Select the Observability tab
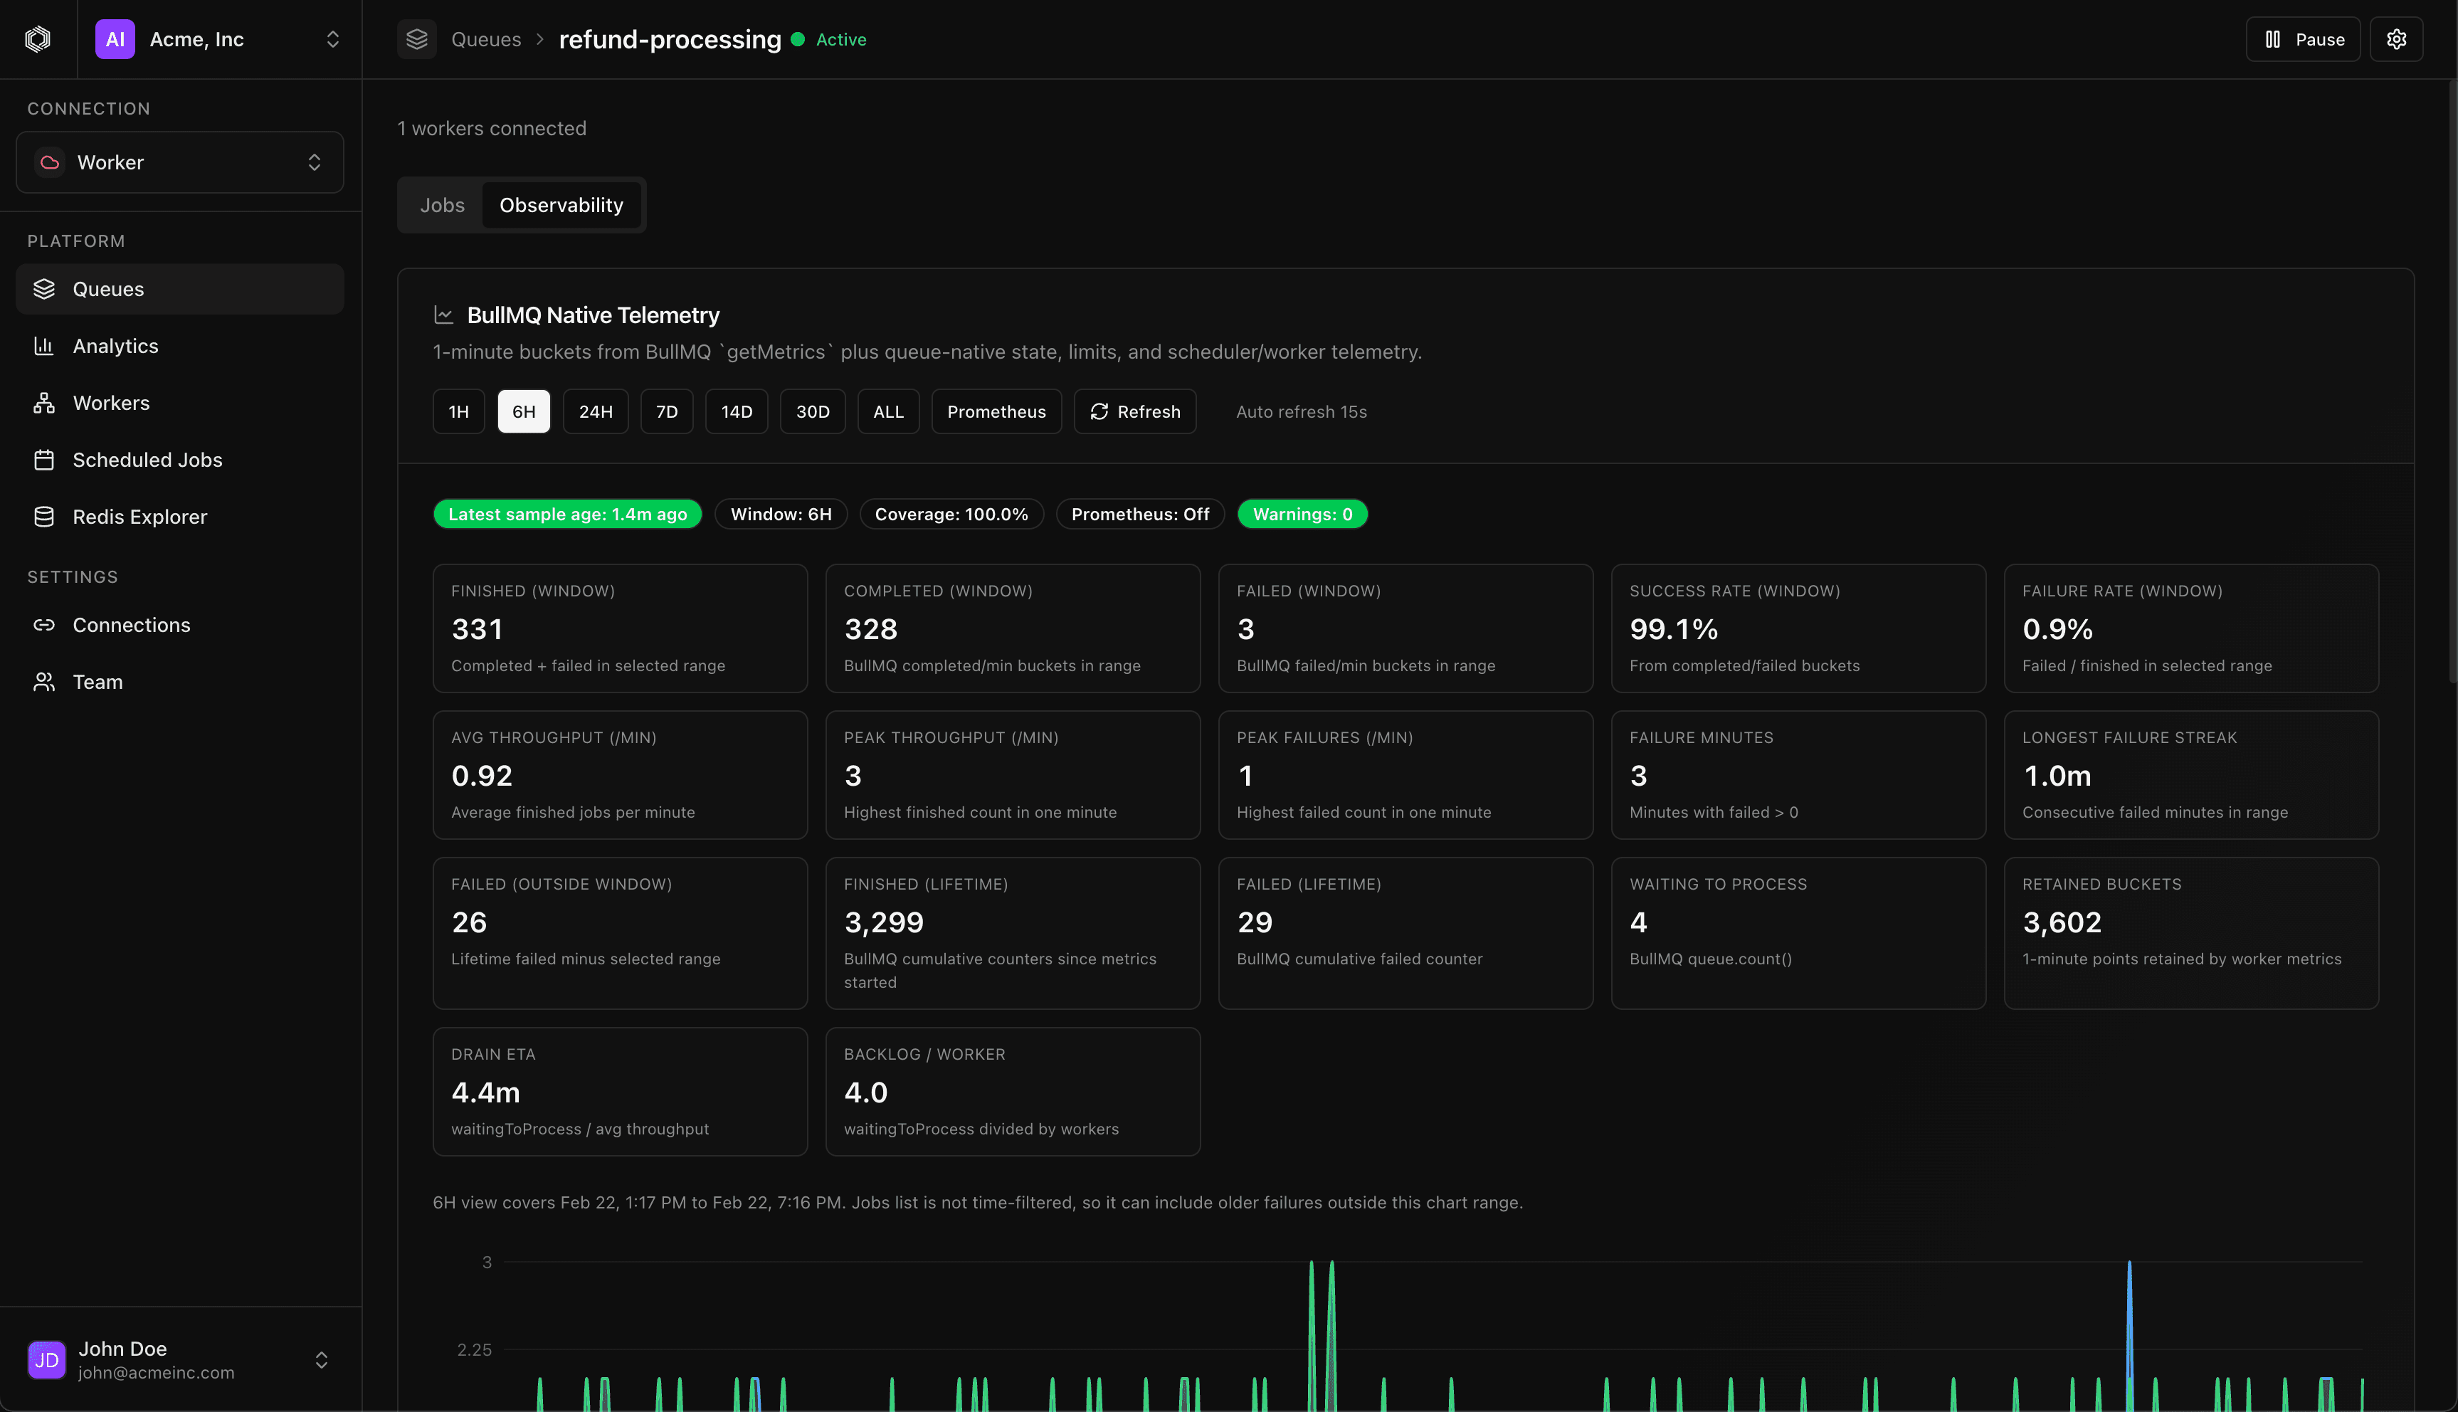2458x1412 pixels. tap(561, 205)
